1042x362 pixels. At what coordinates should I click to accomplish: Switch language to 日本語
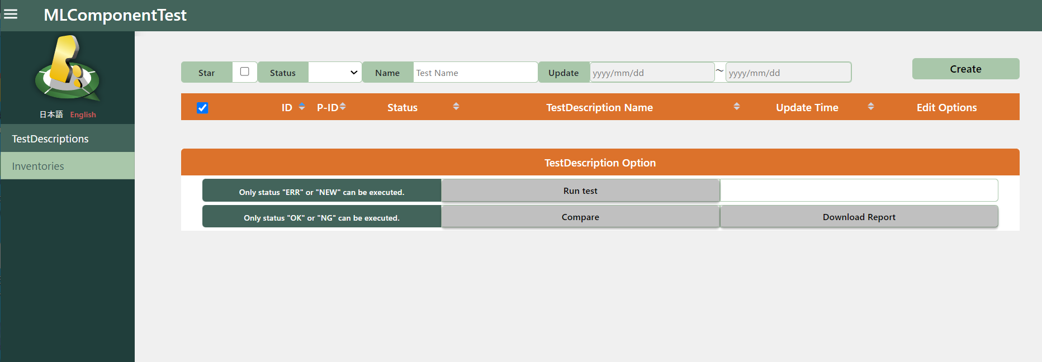click(51, 115)
